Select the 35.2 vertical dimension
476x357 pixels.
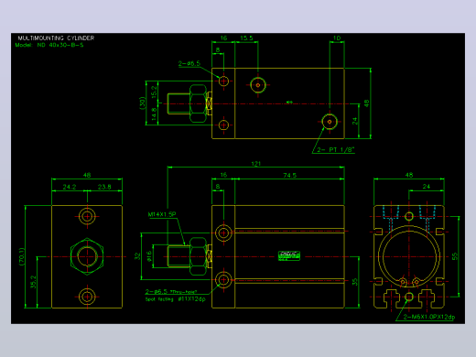pyautogui.click(x=33, y=282)
